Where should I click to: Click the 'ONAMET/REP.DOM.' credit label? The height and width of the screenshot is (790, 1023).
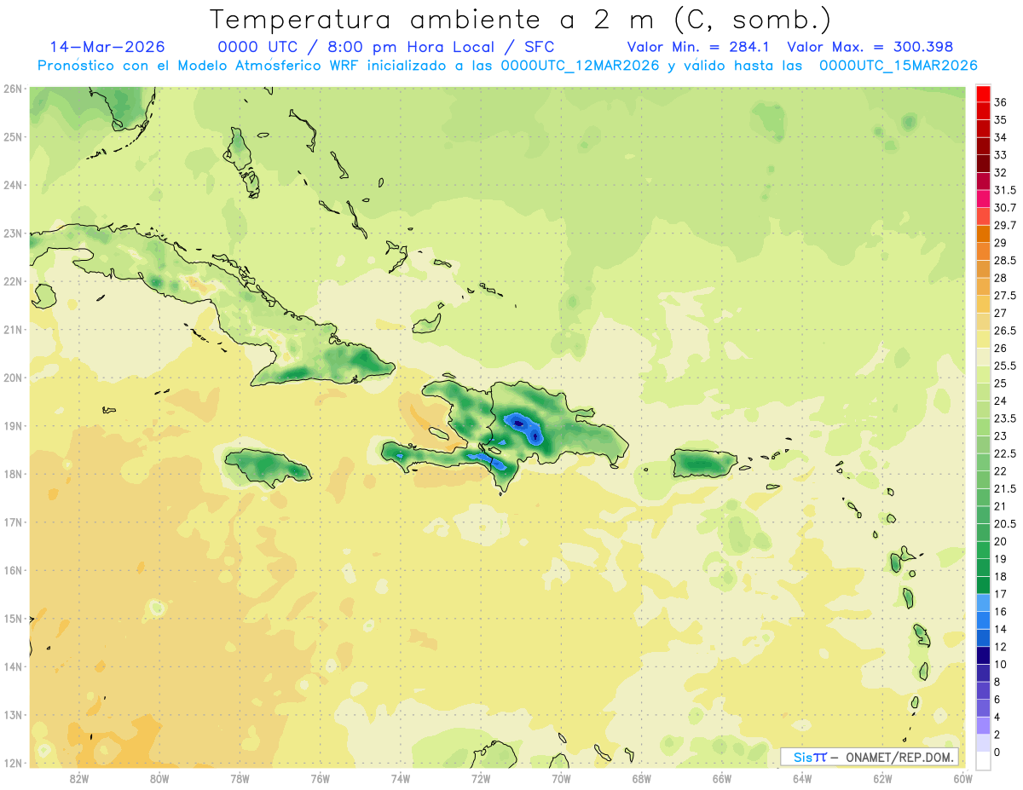899,757
